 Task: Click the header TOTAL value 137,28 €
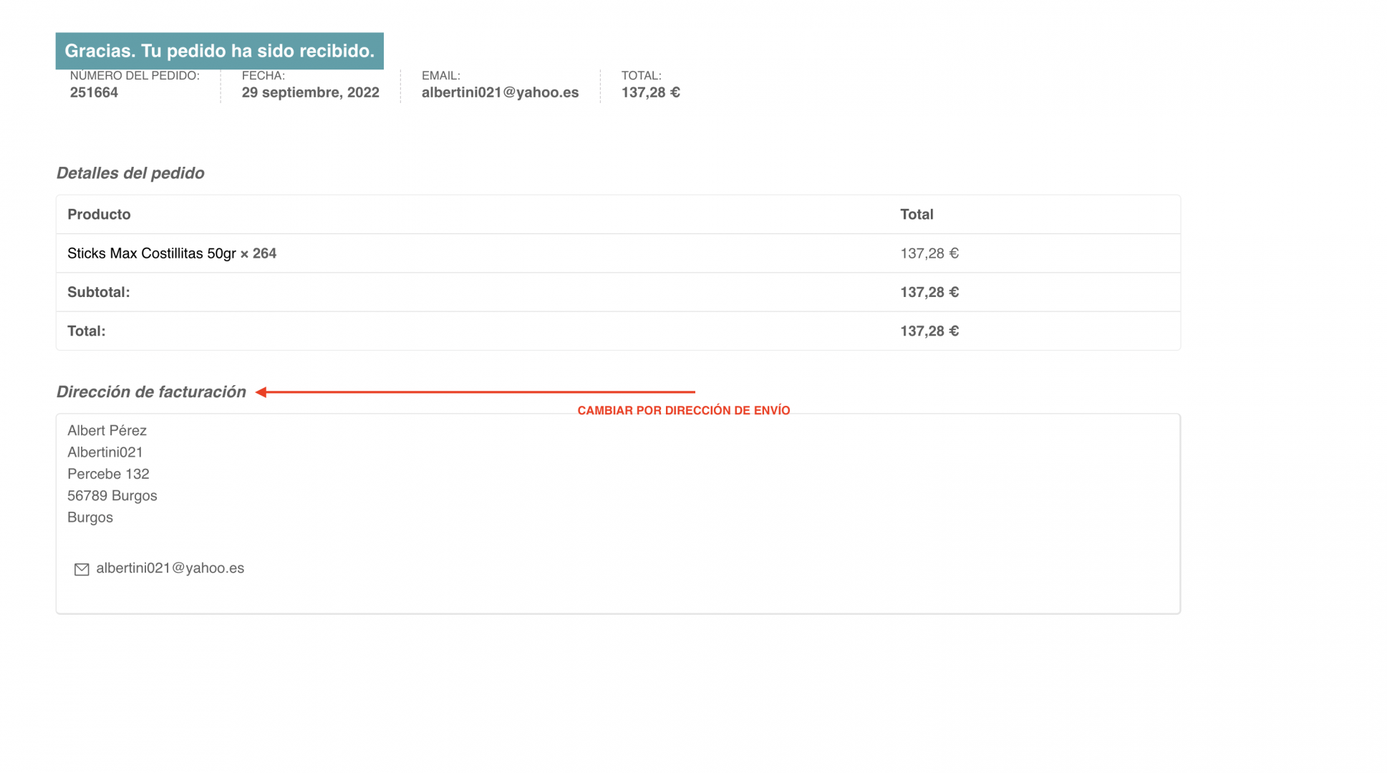click(x=651, y=92)
